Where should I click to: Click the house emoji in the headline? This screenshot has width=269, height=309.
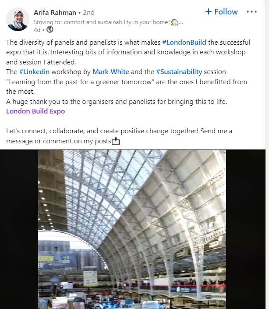pos(174,21)
